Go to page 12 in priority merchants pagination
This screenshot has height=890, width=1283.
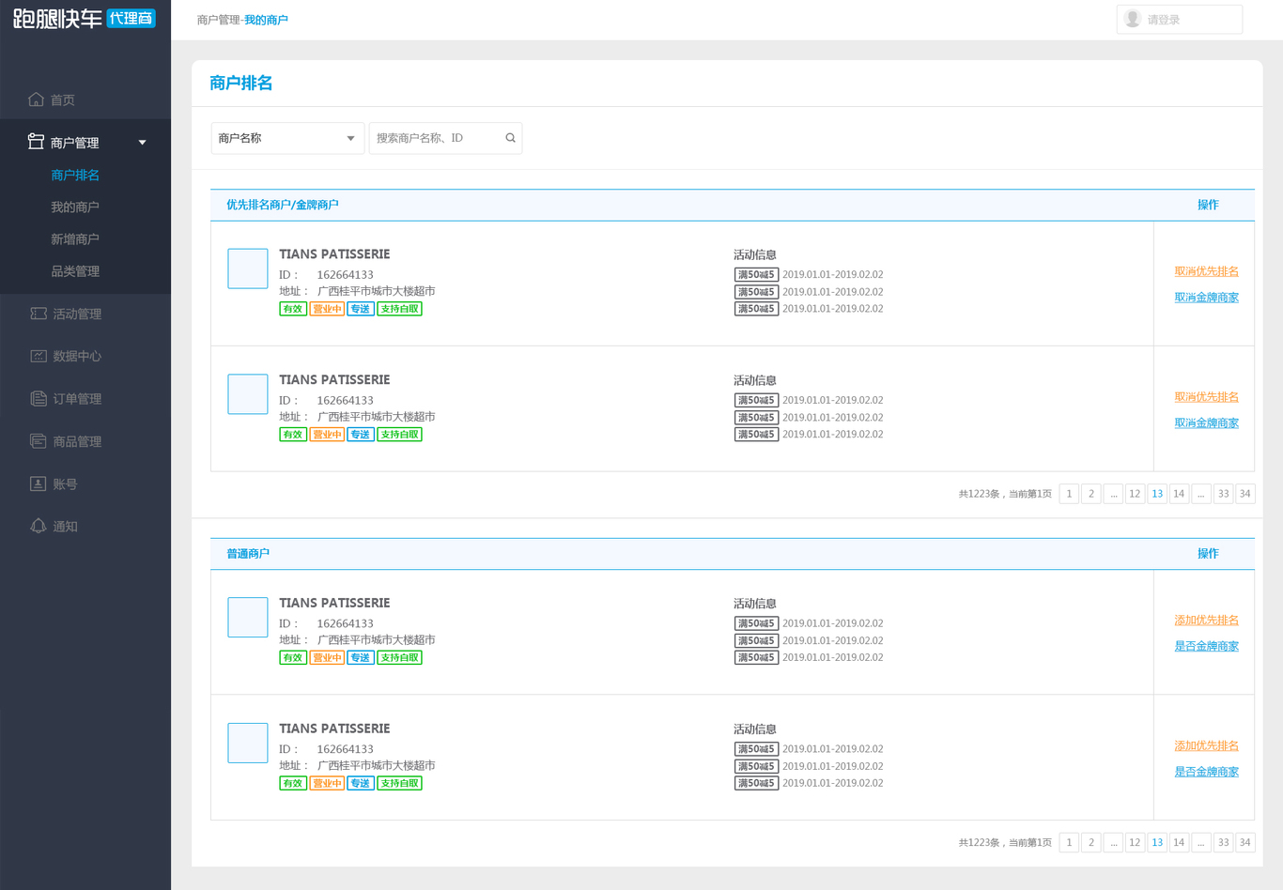(1135, 494)
